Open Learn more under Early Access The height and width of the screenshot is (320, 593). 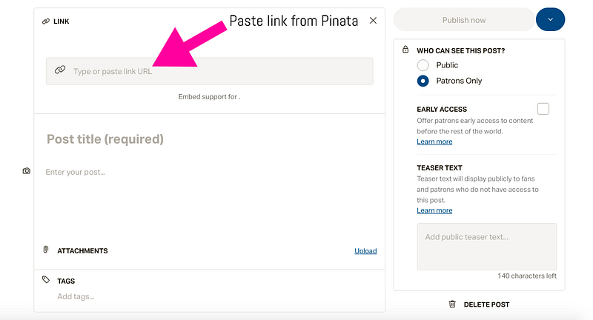(x=434, y=141)
